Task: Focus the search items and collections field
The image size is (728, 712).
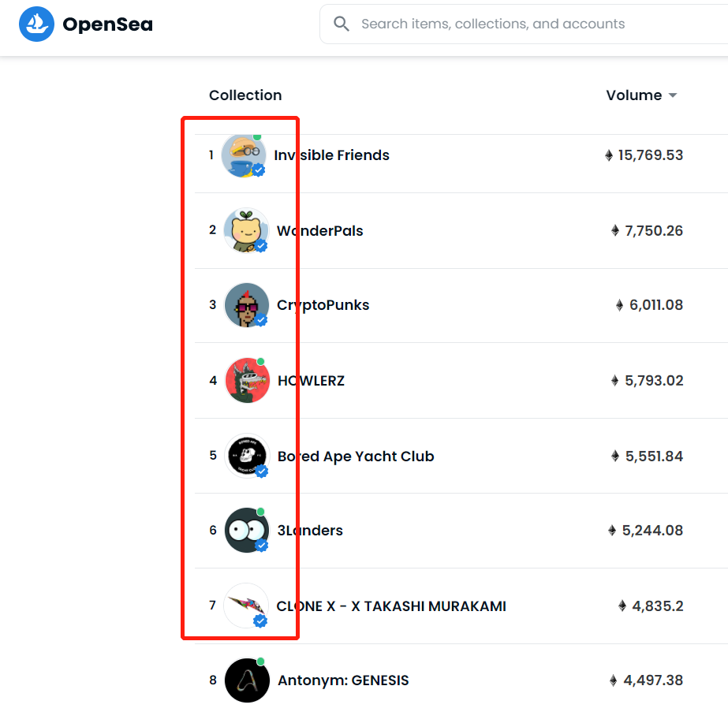Action: (524, 24)
